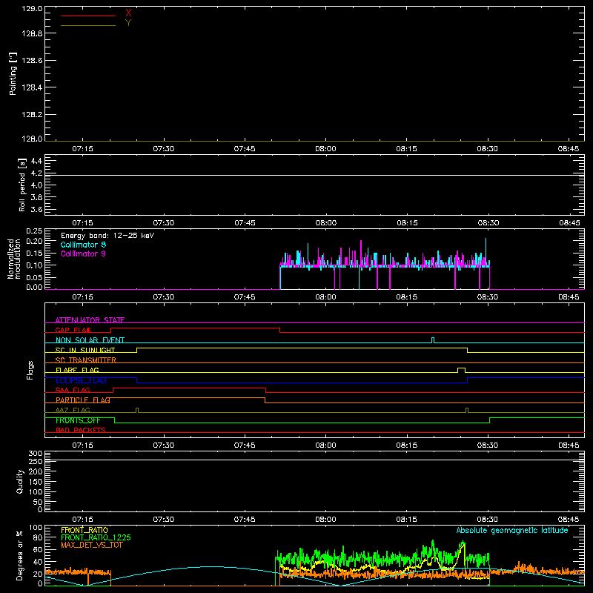The height and width of the screenshot is (593, 593).
Task: Click the green FRONTS_OFF label
Action: tap(78, 420)
